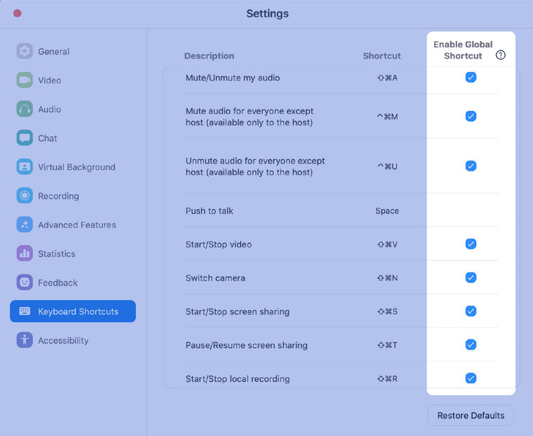533x436 pixels.
Task: Open Virtual Background via its icon
Action: (25, 166)
